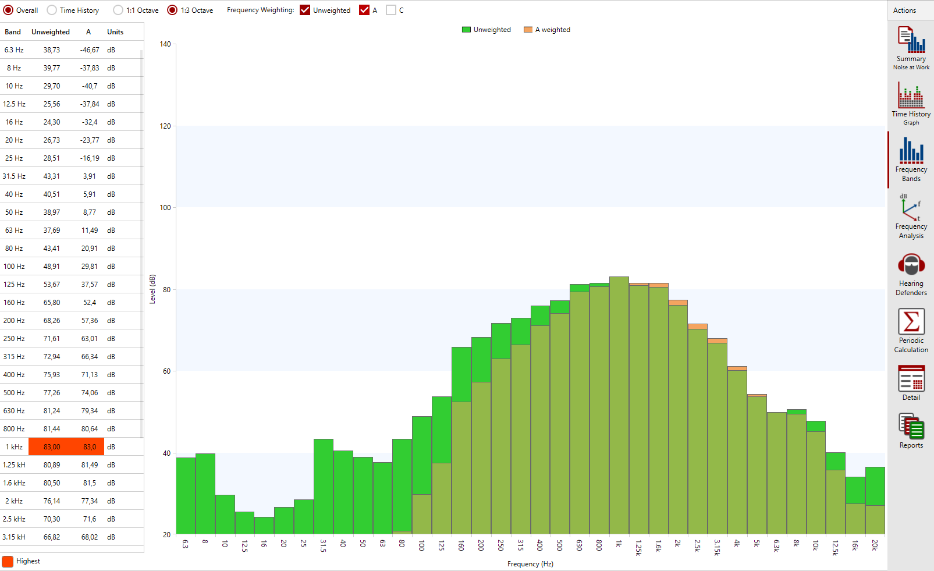Open the Hearing Defenders action
The width and height of the screenshot is (934, 571).
tap(911, 274)
